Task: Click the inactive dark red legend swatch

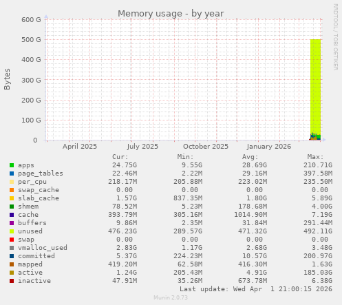Action: [12, 281]
